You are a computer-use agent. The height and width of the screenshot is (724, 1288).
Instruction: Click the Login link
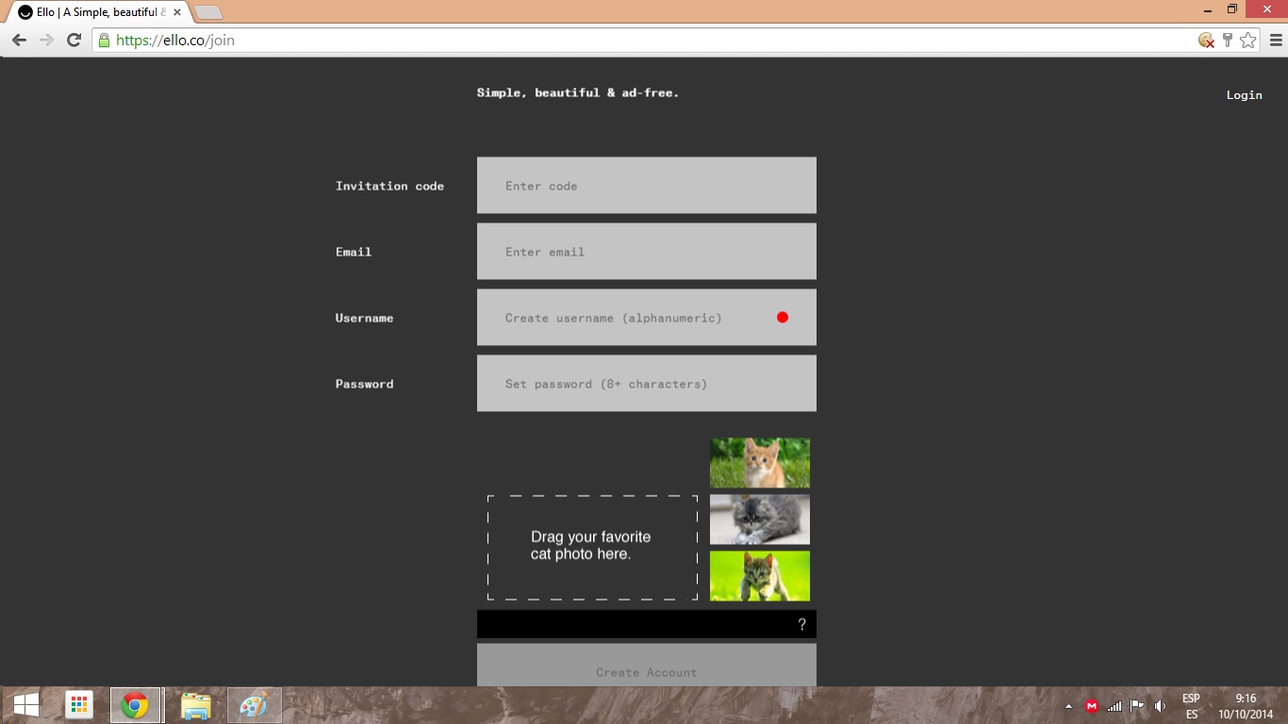1244,95
